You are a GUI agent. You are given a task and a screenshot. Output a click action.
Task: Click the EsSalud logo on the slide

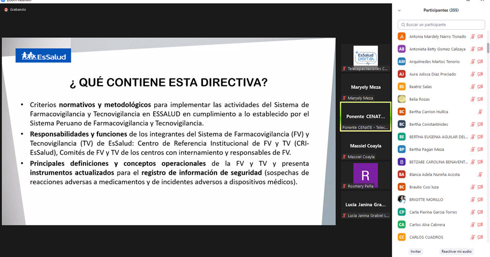(43, 56)
